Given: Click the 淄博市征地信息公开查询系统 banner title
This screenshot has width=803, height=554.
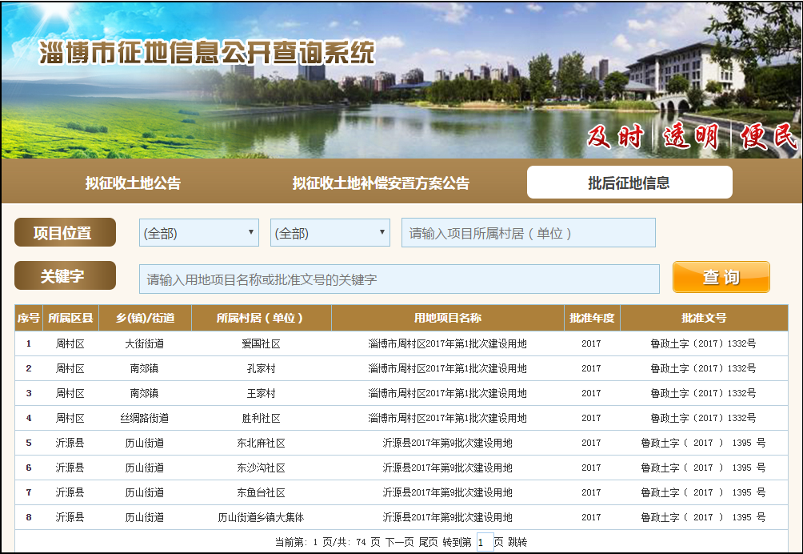Looking at the screenshot, I should (x=207, y=53).
